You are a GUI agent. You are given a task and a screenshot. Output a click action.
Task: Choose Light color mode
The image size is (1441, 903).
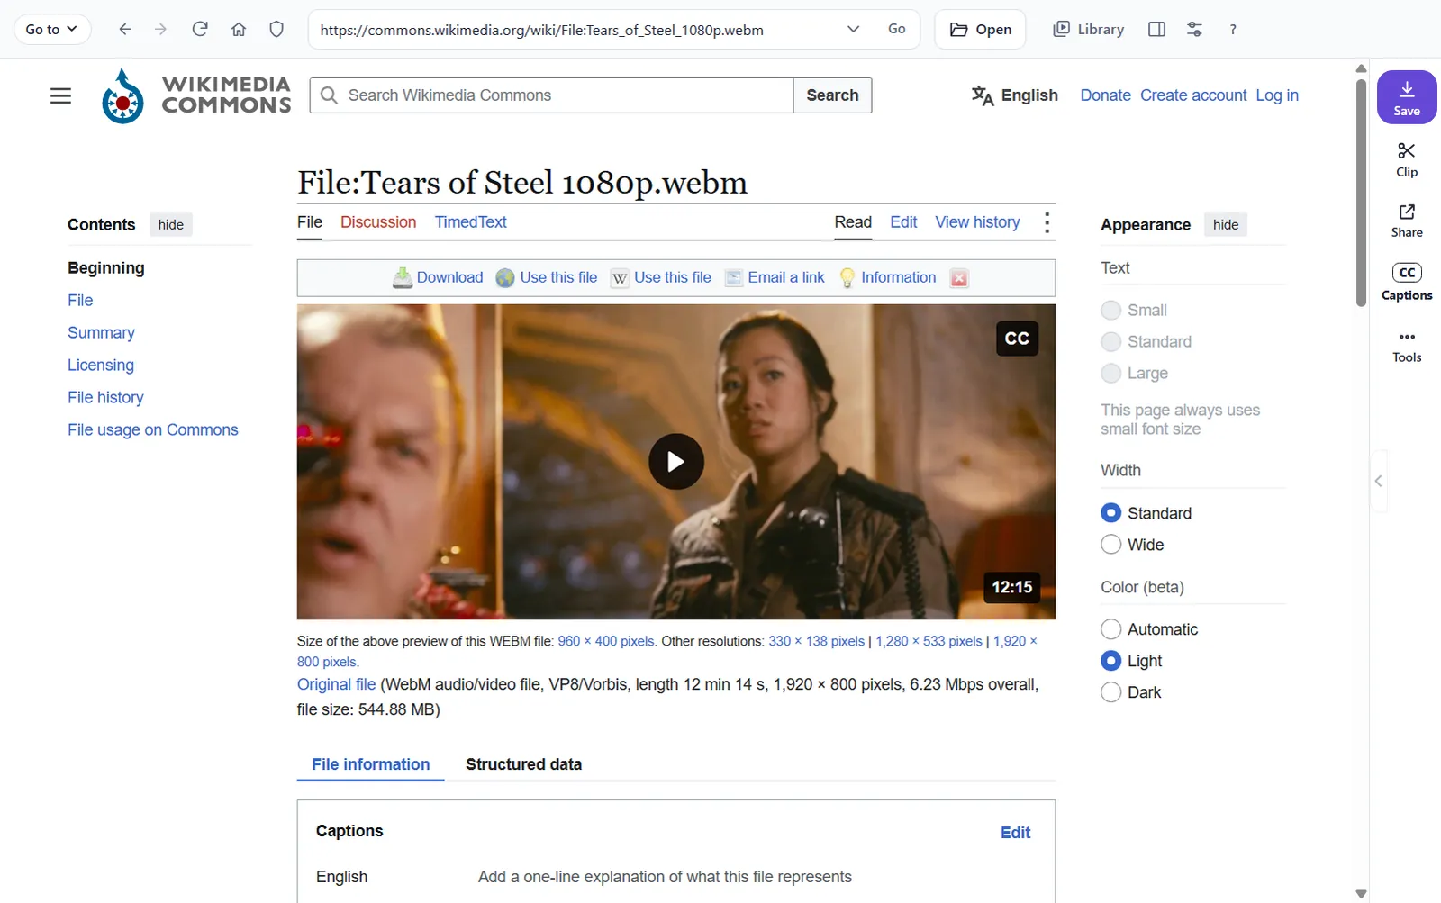pos(1111,661)
